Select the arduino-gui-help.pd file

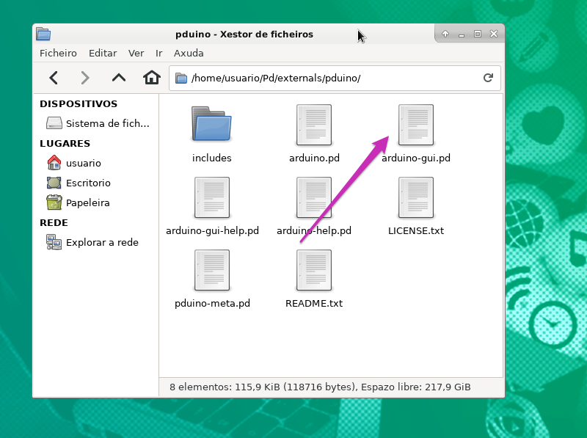(212, 197)
